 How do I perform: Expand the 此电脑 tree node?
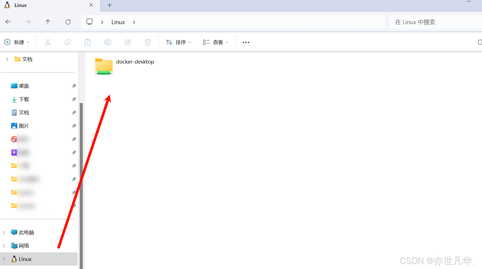click(4, 232)
